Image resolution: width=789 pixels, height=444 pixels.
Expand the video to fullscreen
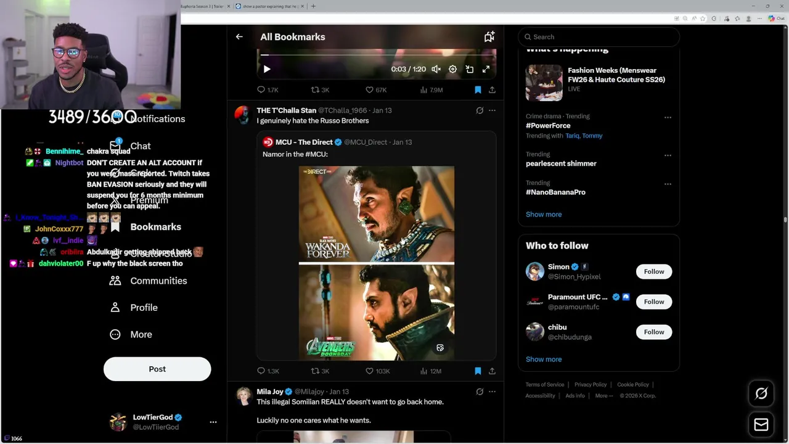pyautogui.click(x=486, y=69)
